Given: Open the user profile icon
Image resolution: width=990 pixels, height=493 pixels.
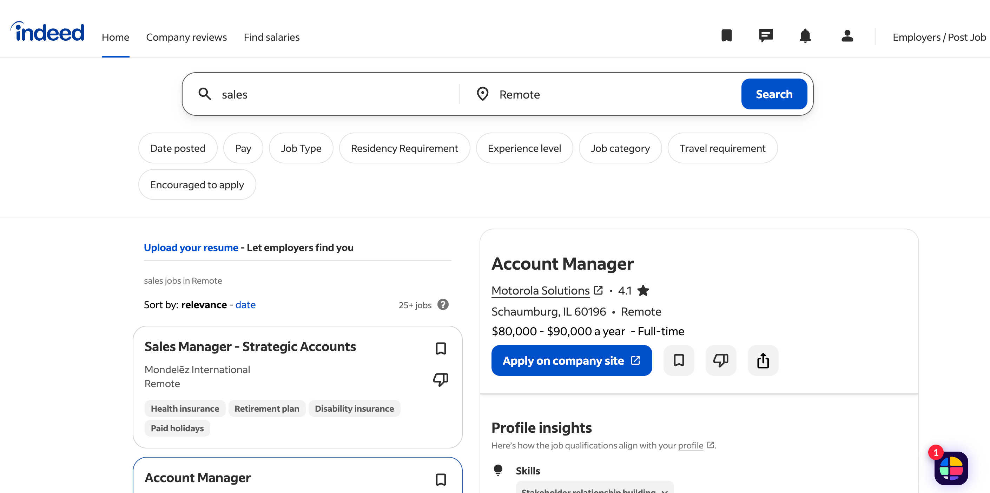Looking at the screenshot, I should (847, 36).
